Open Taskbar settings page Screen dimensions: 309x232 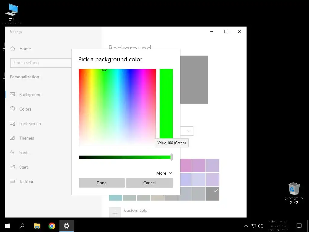[26, 182]
